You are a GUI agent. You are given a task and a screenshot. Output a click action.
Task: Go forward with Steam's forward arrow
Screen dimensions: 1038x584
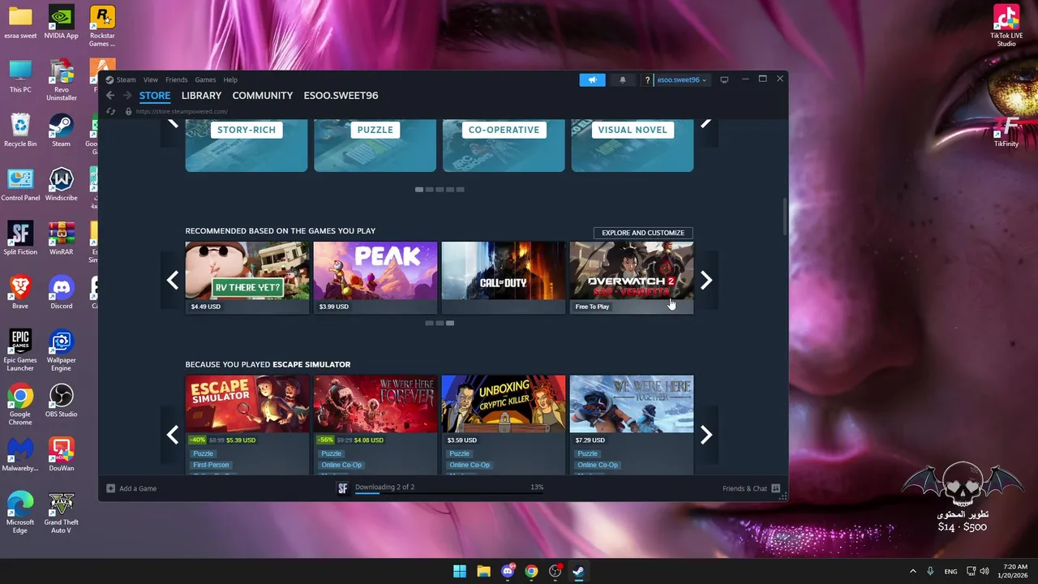tap(127, 96)
